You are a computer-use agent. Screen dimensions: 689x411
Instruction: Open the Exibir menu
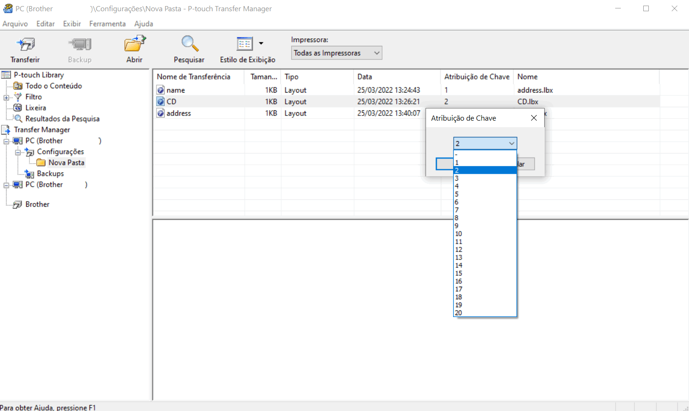pos(72,23)
